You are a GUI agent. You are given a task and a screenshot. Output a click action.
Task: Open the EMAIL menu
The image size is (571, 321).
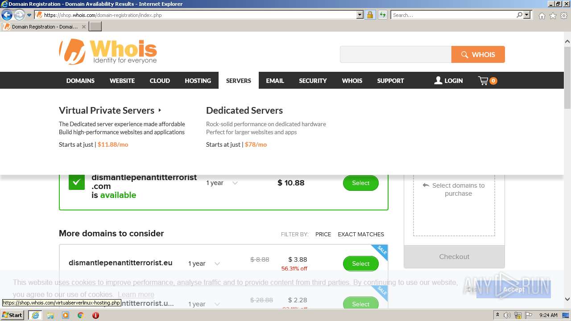tap(275, 81)
